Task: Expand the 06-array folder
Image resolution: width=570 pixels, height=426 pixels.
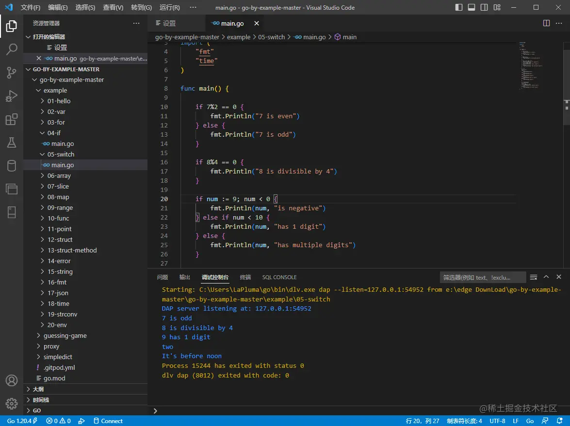Action: click(x=59, y=175)
